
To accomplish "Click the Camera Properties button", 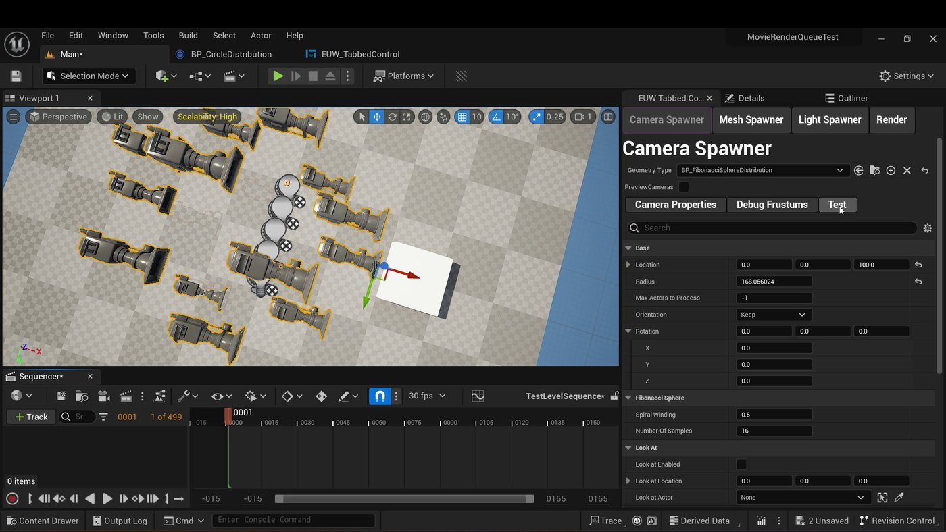I will click(676, 205).
